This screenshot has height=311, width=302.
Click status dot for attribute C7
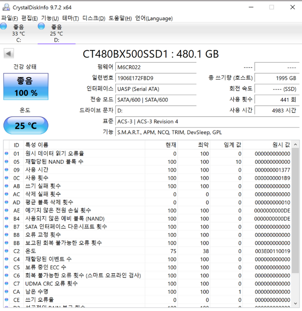point(6,283)
